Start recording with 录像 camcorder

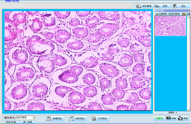click(183, 118)
